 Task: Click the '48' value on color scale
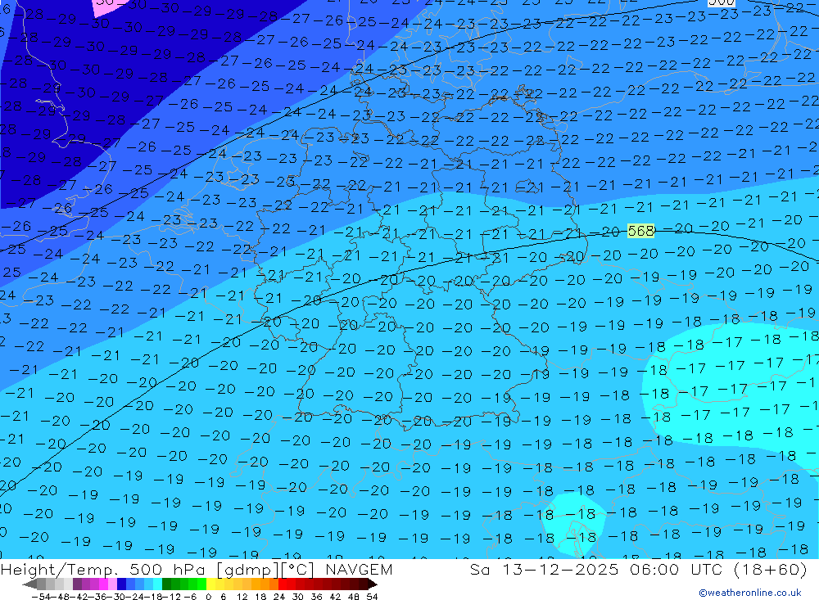pos(353,596)
